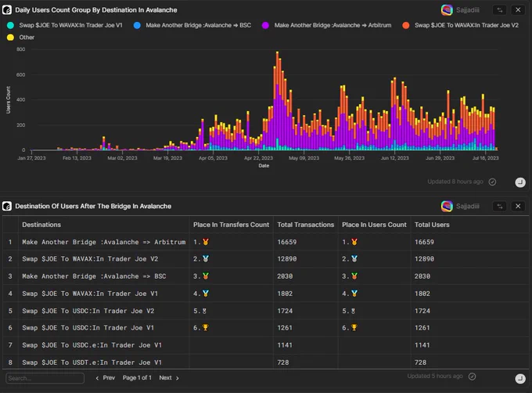Toggle the Other legend series

point(20,38)
